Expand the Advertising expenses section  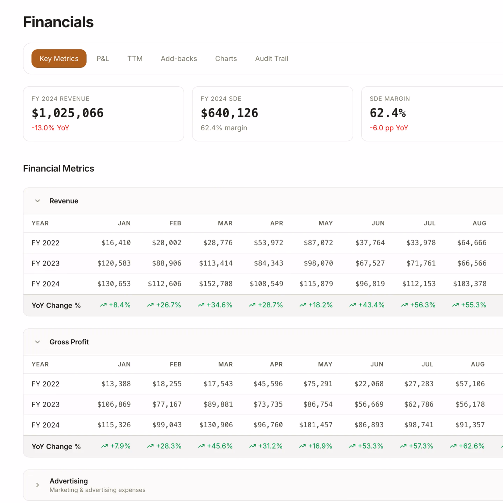[x=37, y=485]
